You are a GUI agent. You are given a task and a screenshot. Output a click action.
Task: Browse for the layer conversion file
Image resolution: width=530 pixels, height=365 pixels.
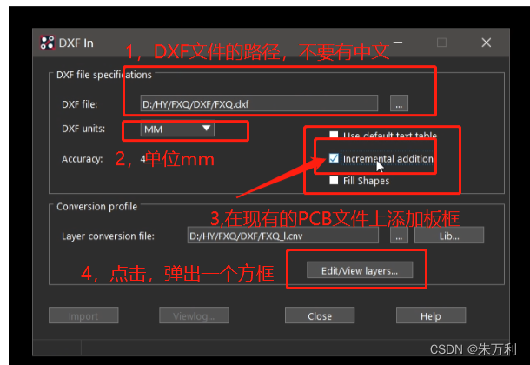[399, 236]
